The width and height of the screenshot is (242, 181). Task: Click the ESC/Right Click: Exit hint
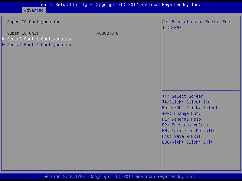pos(187,142)
